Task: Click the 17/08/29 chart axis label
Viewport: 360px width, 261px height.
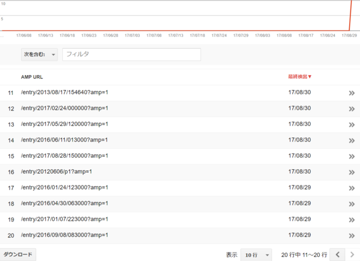Action: click(x=349, y=35)
